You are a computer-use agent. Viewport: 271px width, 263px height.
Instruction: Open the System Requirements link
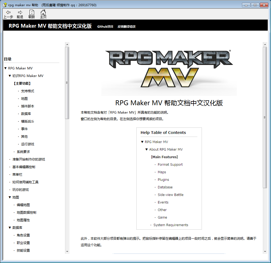[x=171, y=225]
